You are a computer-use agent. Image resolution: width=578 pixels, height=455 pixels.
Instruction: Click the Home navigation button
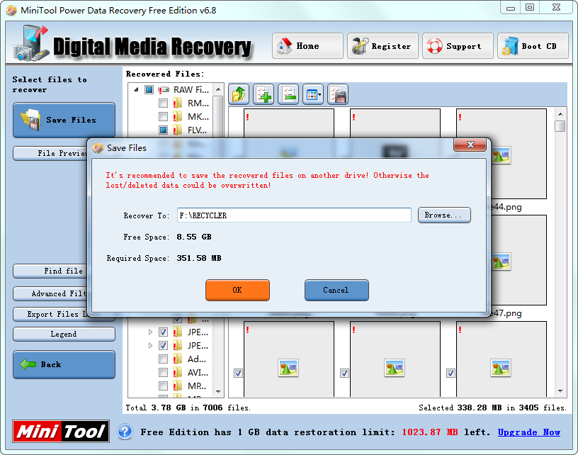(x=307, y=46)
